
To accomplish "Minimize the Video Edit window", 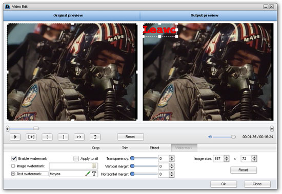I will 266,7.
